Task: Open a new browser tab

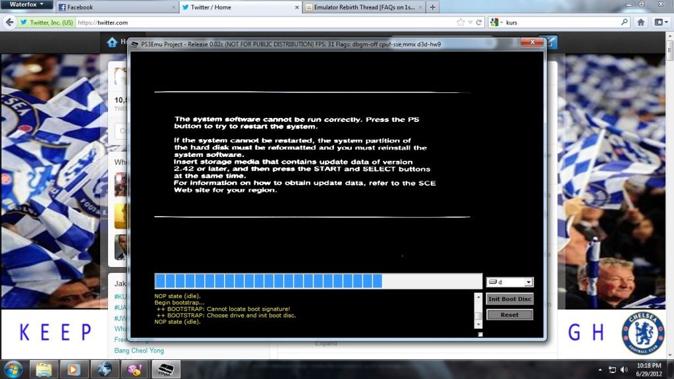Action: click(x=432, y=7)
